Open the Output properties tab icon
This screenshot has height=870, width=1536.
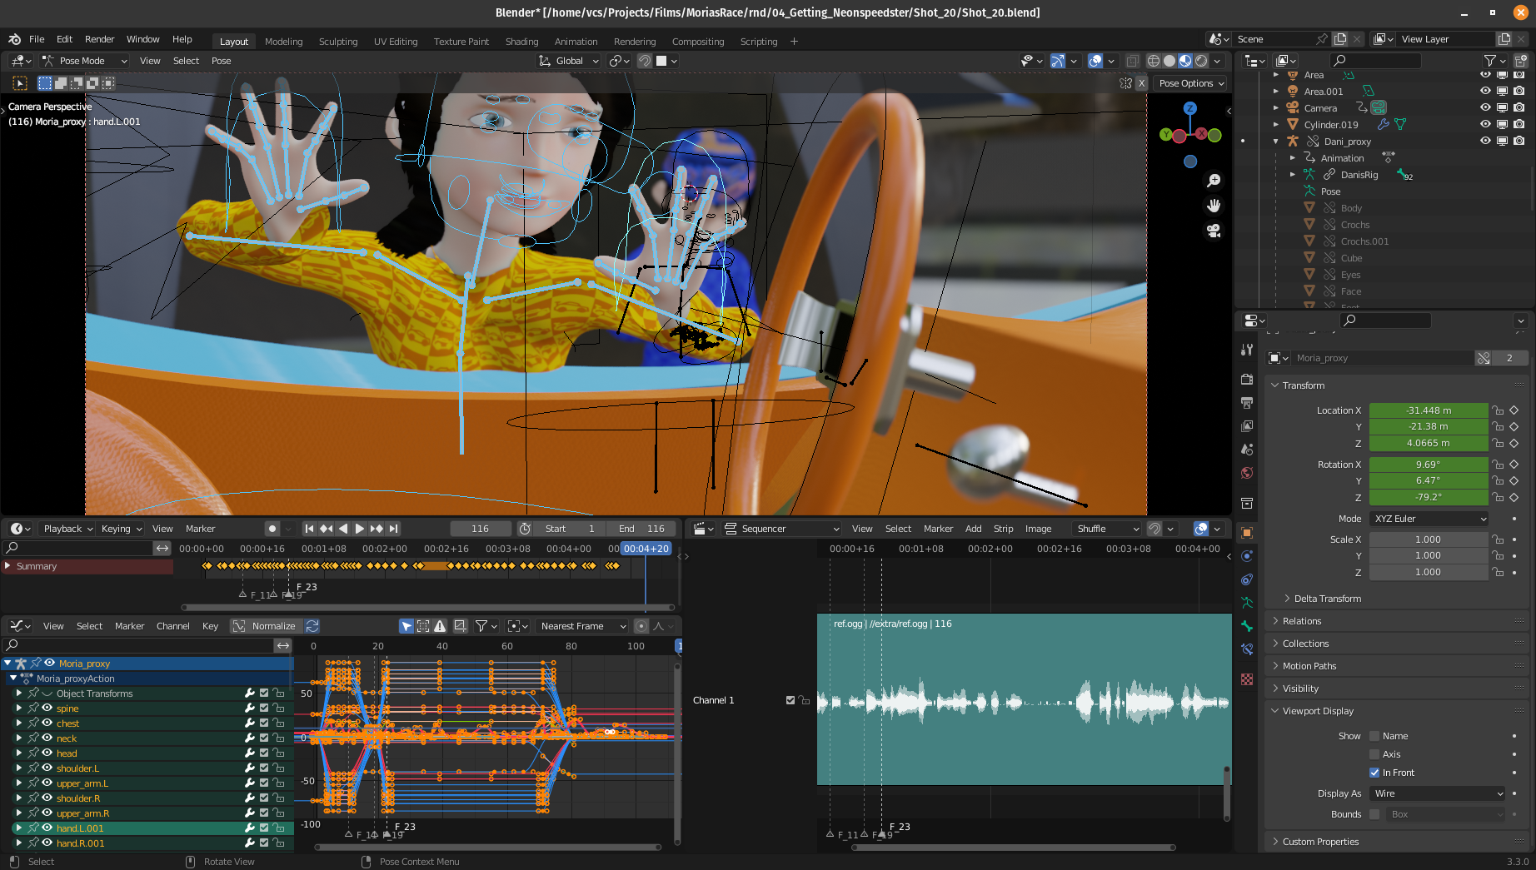1247,402
